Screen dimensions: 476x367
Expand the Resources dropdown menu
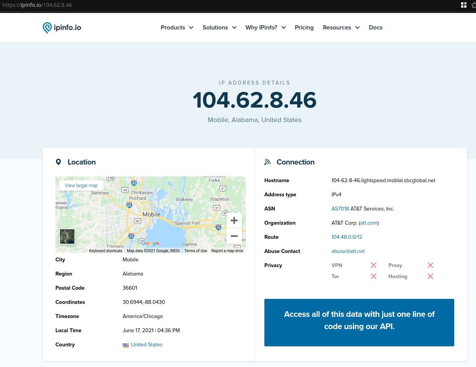(341, 28)
